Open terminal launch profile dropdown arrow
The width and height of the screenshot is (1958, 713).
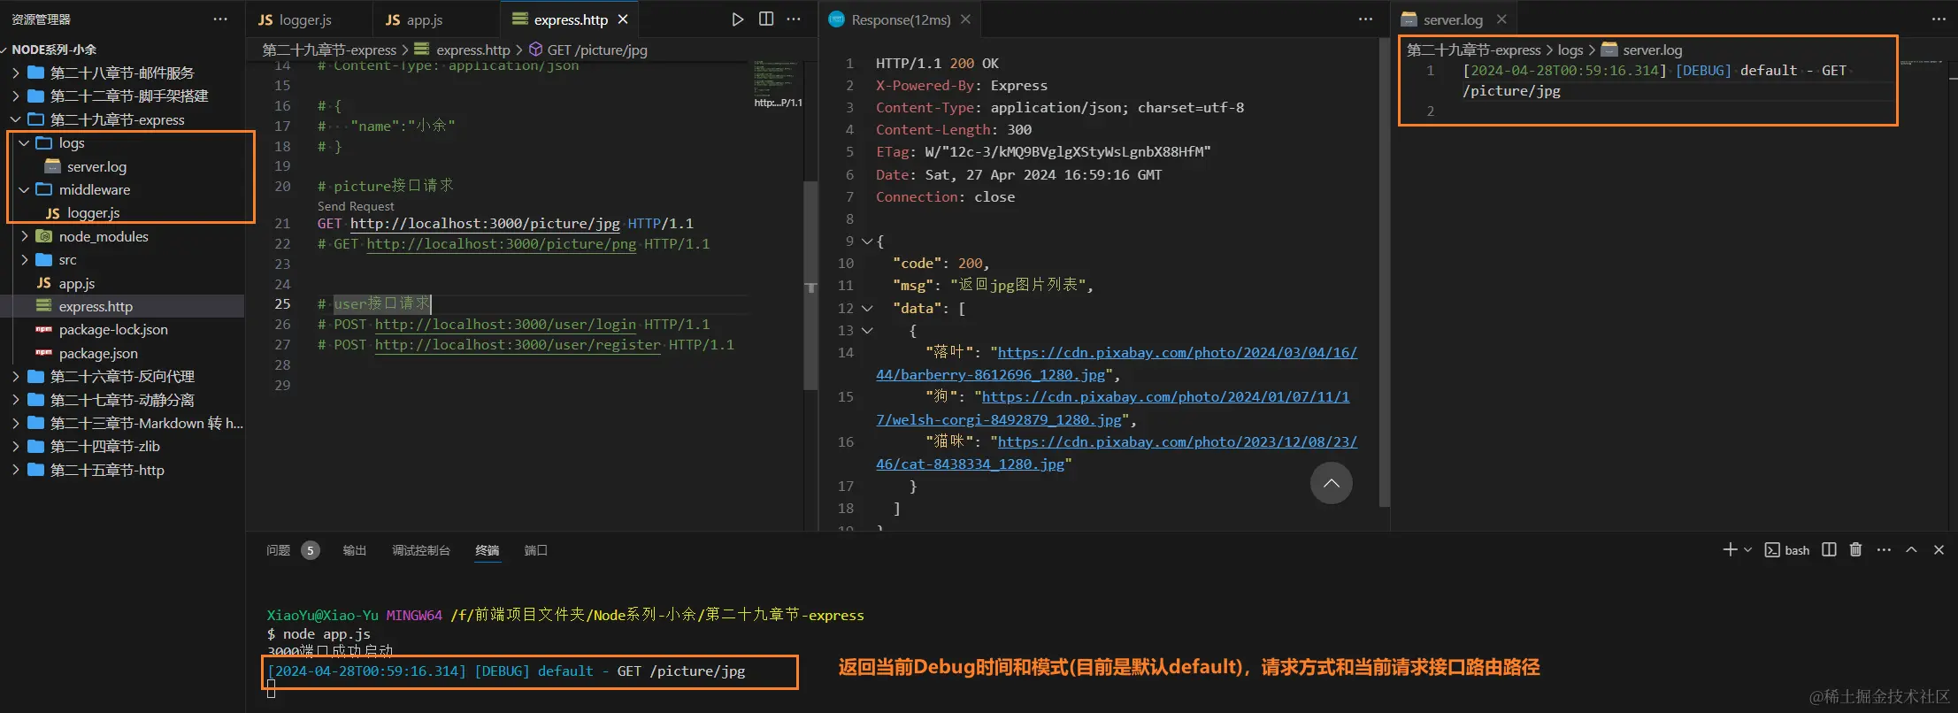click(x=1747, y=549)
